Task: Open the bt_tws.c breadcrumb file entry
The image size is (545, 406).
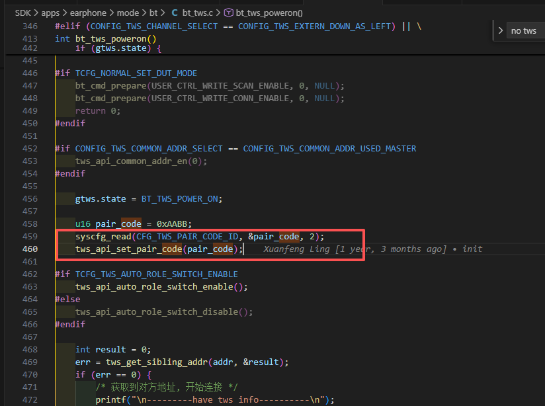Action: (197, 13)
